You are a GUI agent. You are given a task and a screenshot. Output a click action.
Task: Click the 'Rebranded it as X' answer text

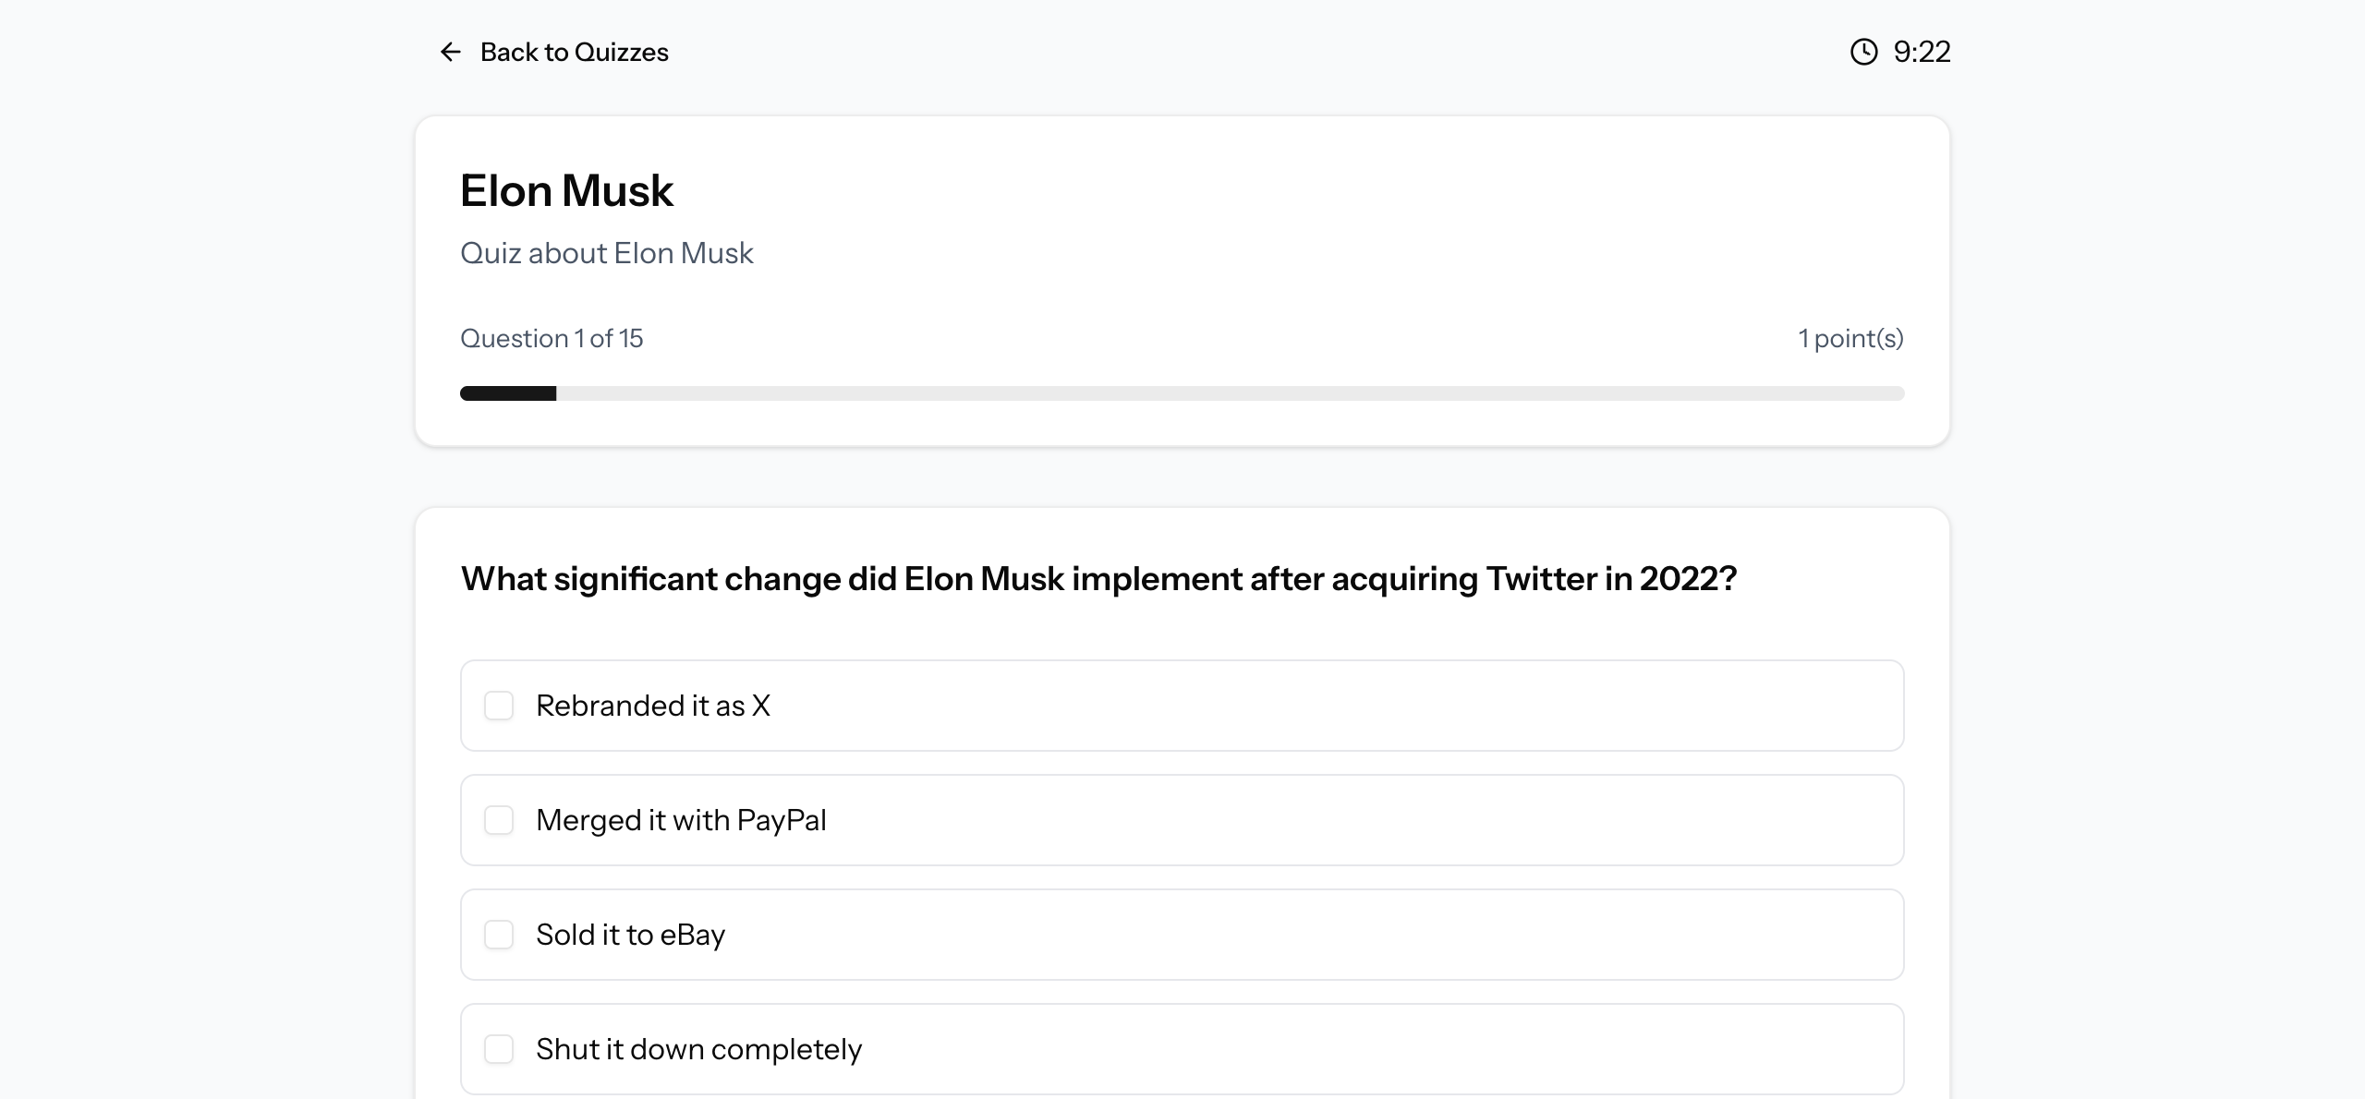coord(652,706)
